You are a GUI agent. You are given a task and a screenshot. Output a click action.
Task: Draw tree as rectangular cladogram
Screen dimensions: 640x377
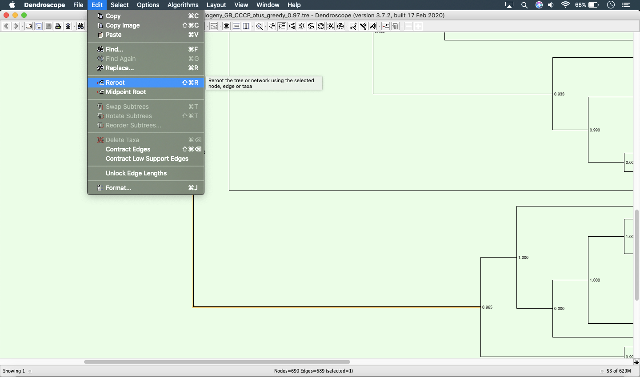[x=282, y=26]
